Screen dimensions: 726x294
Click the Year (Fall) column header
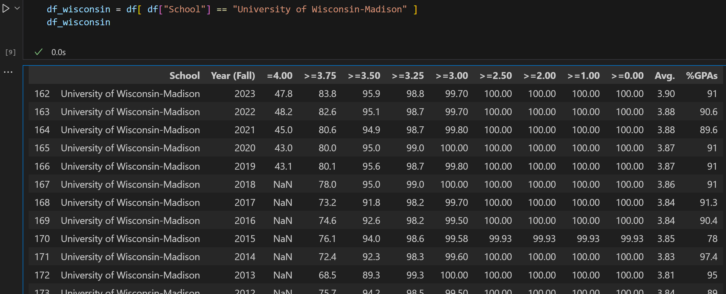coord(233,76)
